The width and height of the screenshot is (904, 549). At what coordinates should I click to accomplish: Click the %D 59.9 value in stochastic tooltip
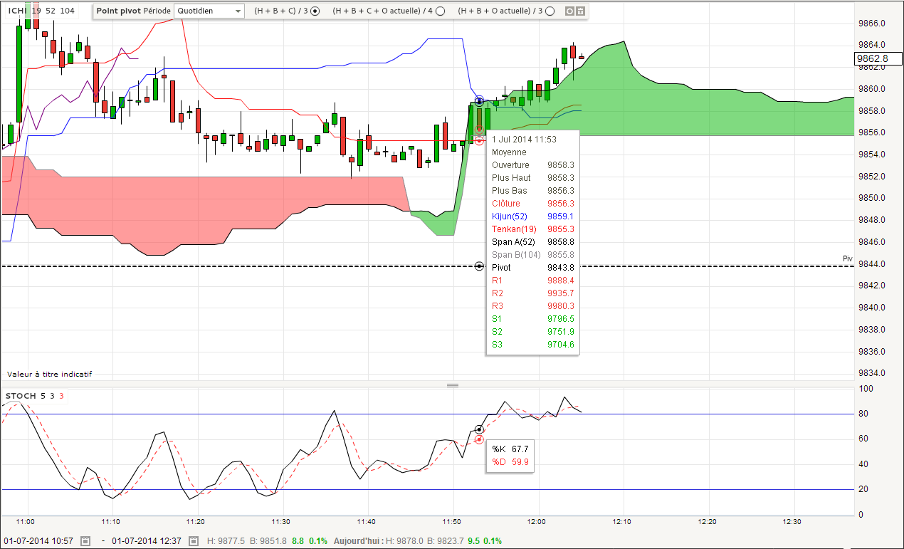pos(520,461)
